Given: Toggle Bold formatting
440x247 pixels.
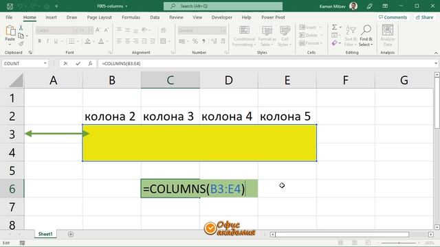Looking at the screenshot, I should [40, 41].
